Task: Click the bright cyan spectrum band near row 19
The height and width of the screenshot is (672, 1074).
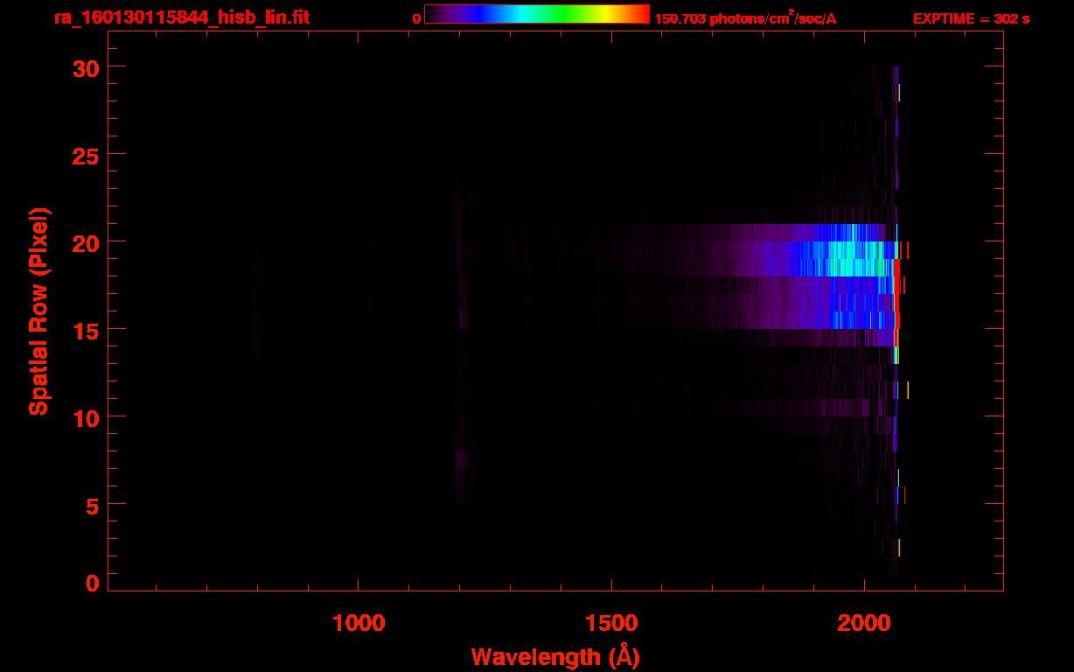Action: click(848, 259)
